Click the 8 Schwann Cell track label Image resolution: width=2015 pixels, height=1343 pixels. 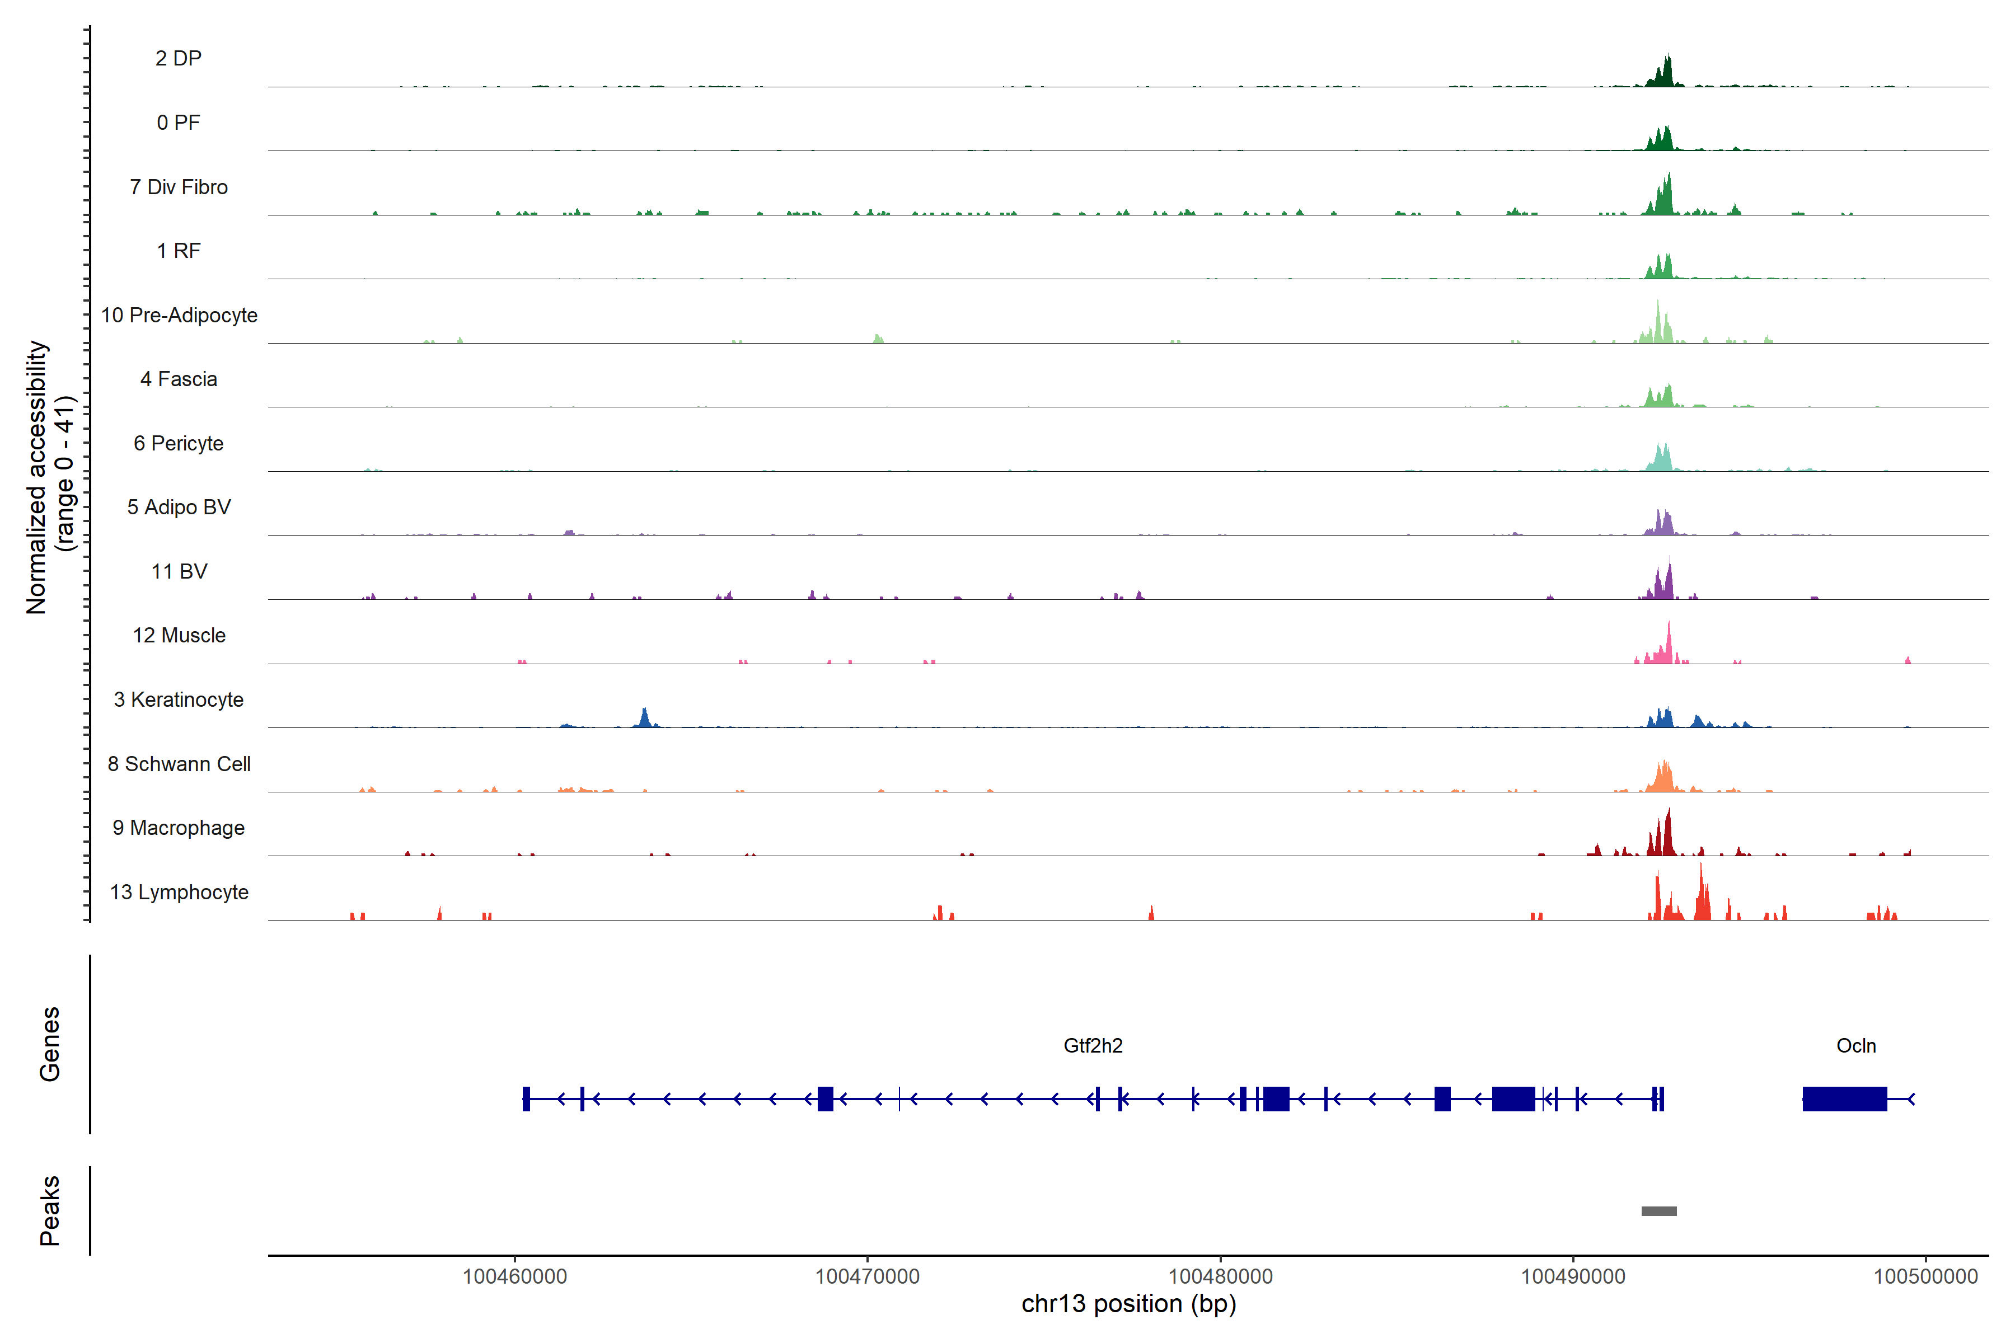pyautogui.click(x=179, y=764)
